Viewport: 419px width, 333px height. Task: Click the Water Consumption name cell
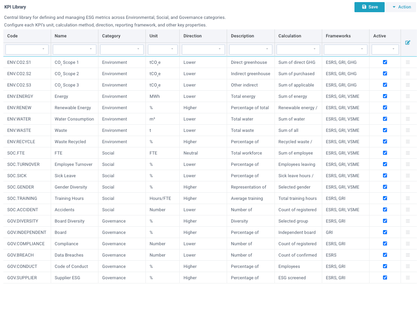click(74, 119)
